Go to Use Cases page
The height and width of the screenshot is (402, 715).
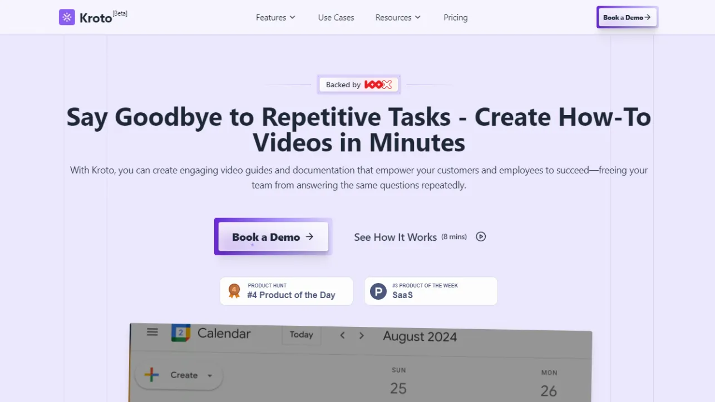click(x=336, y=18)
